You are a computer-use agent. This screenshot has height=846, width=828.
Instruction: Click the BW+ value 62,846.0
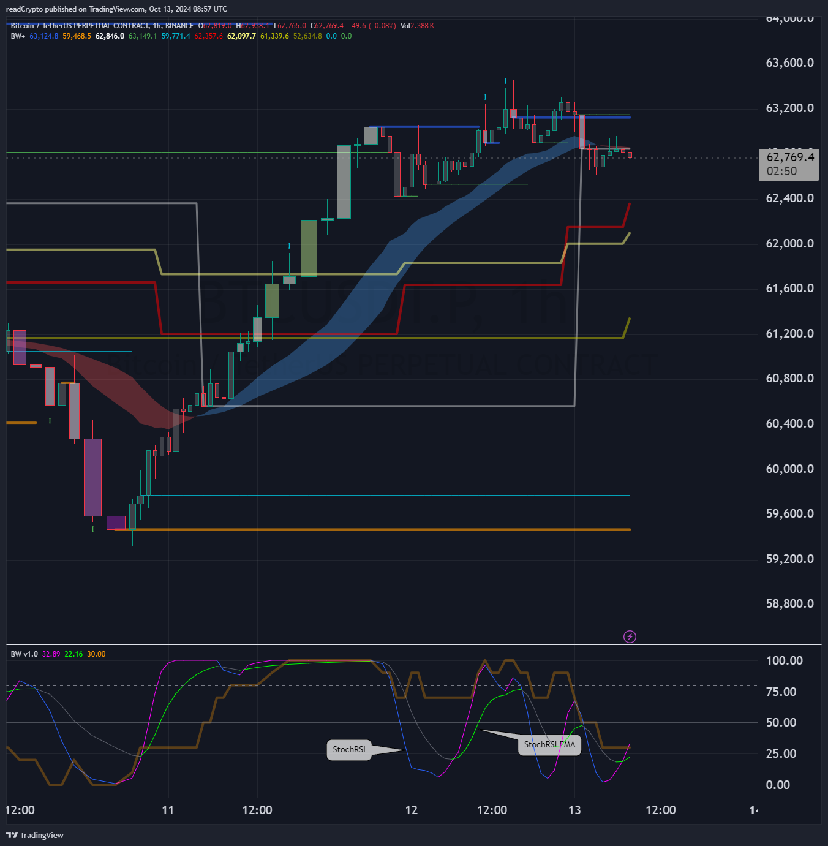tap(110, 36)
